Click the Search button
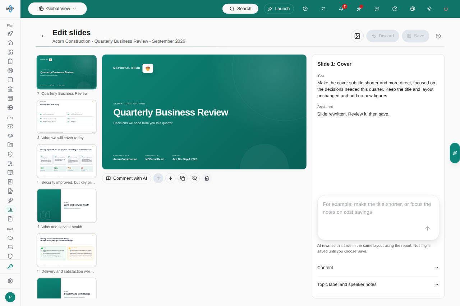This screenshot has height=306, width=460. (x=240, y=9)
